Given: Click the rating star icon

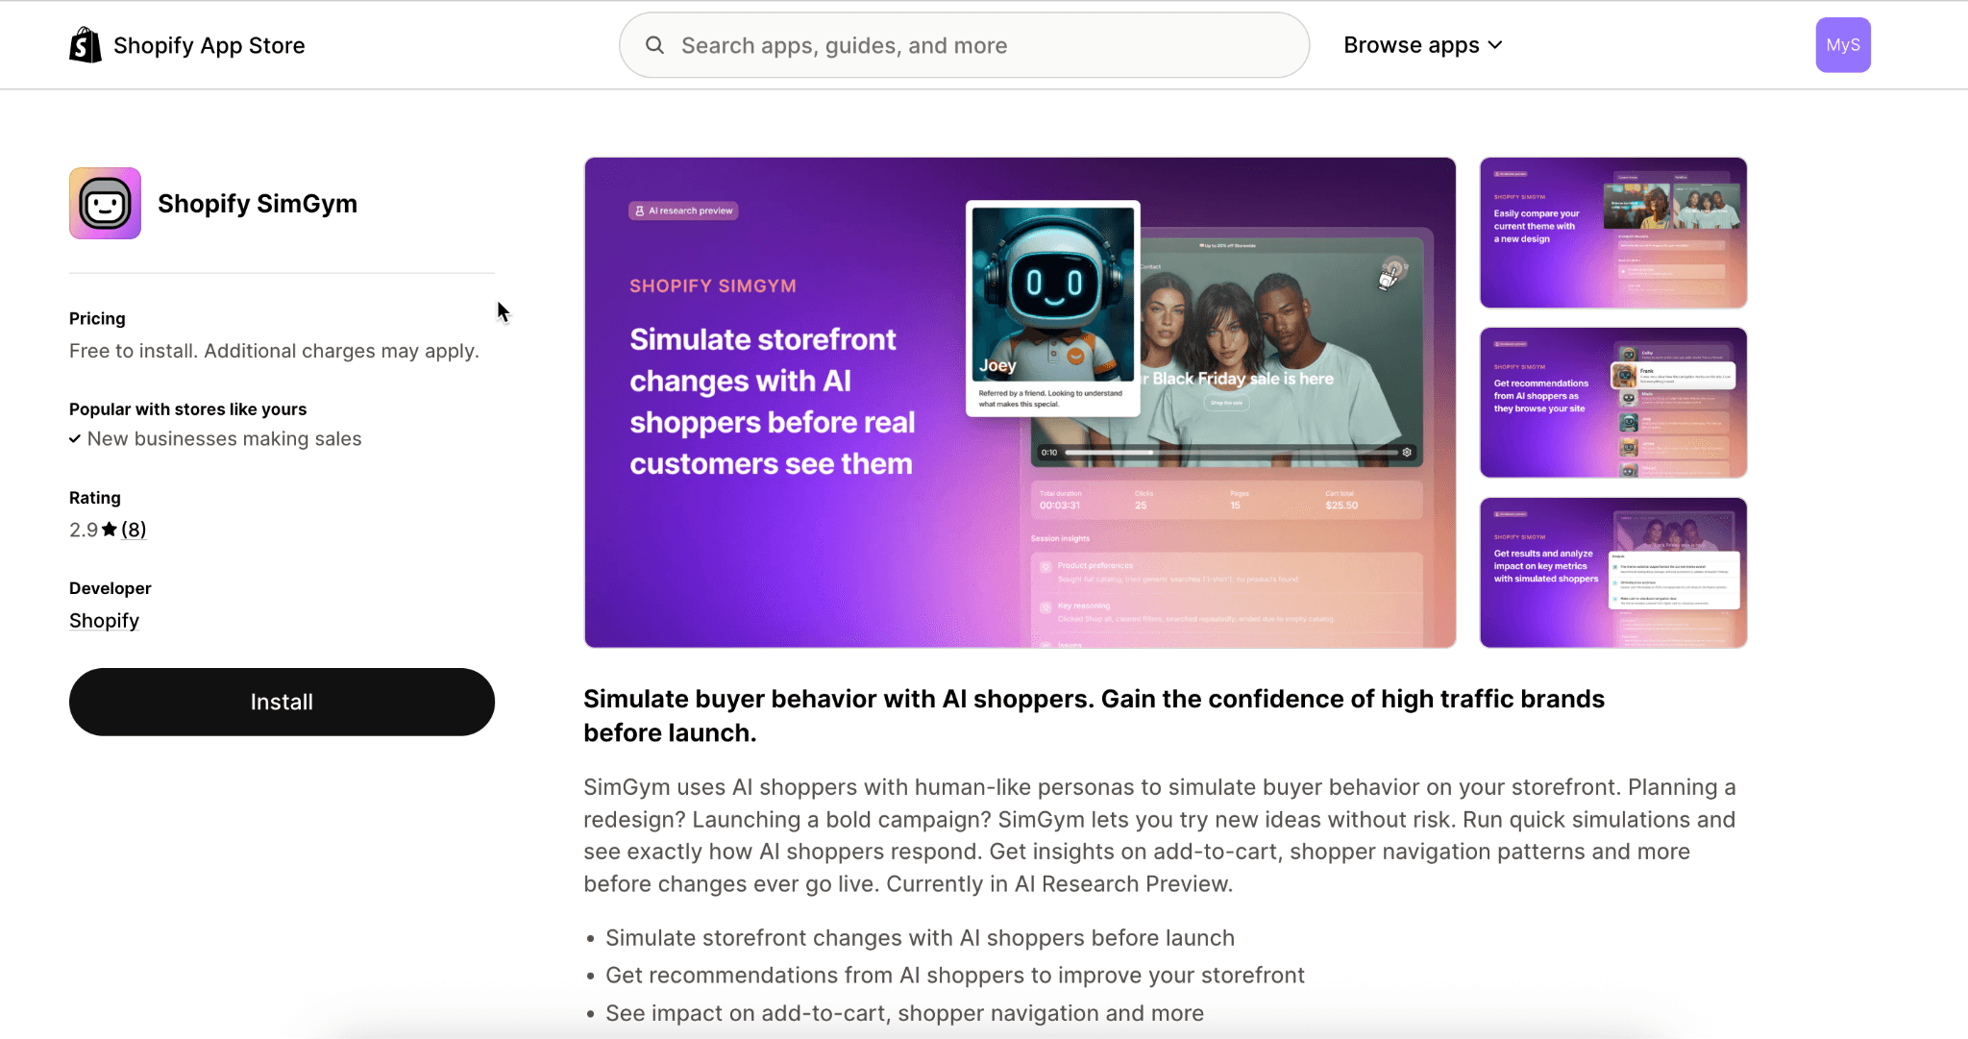Looking at the screenshot, I should (110, 530).
